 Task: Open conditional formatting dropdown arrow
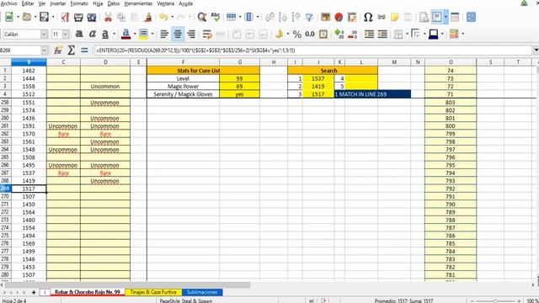point(462,34)
